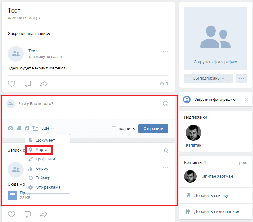Open pinned post three-dot options menu

point(166,51)
